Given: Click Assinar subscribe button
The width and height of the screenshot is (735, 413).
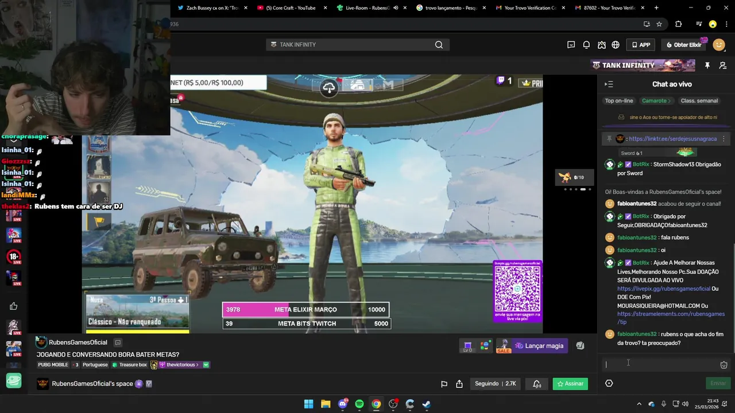Looking at the screenshot, I should pos(570,384).
